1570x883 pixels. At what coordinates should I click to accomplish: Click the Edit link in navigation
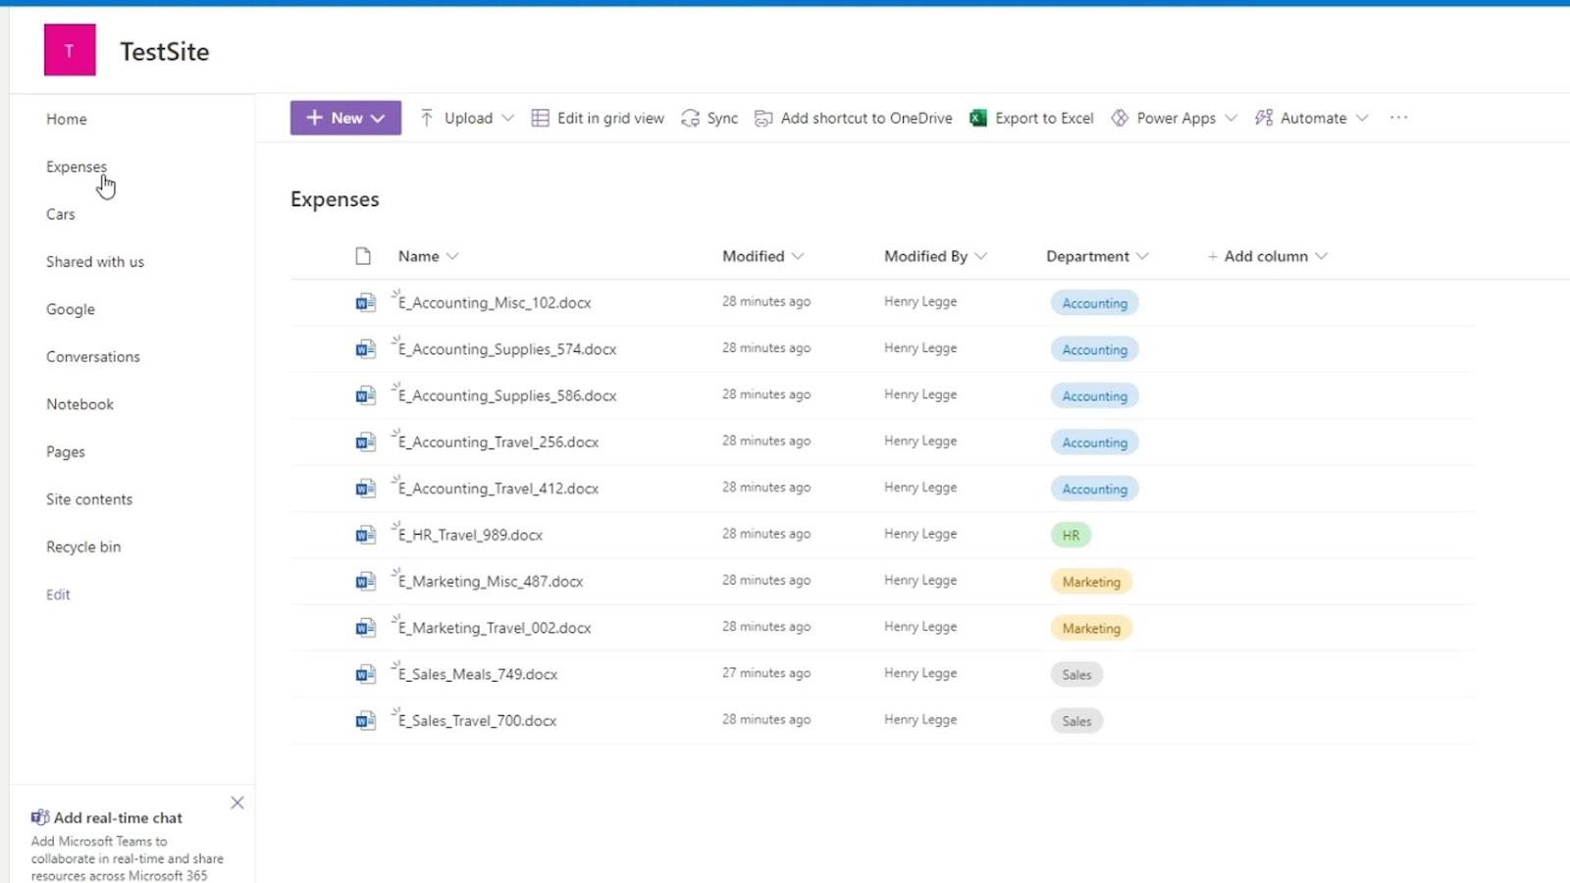[58, 595]
